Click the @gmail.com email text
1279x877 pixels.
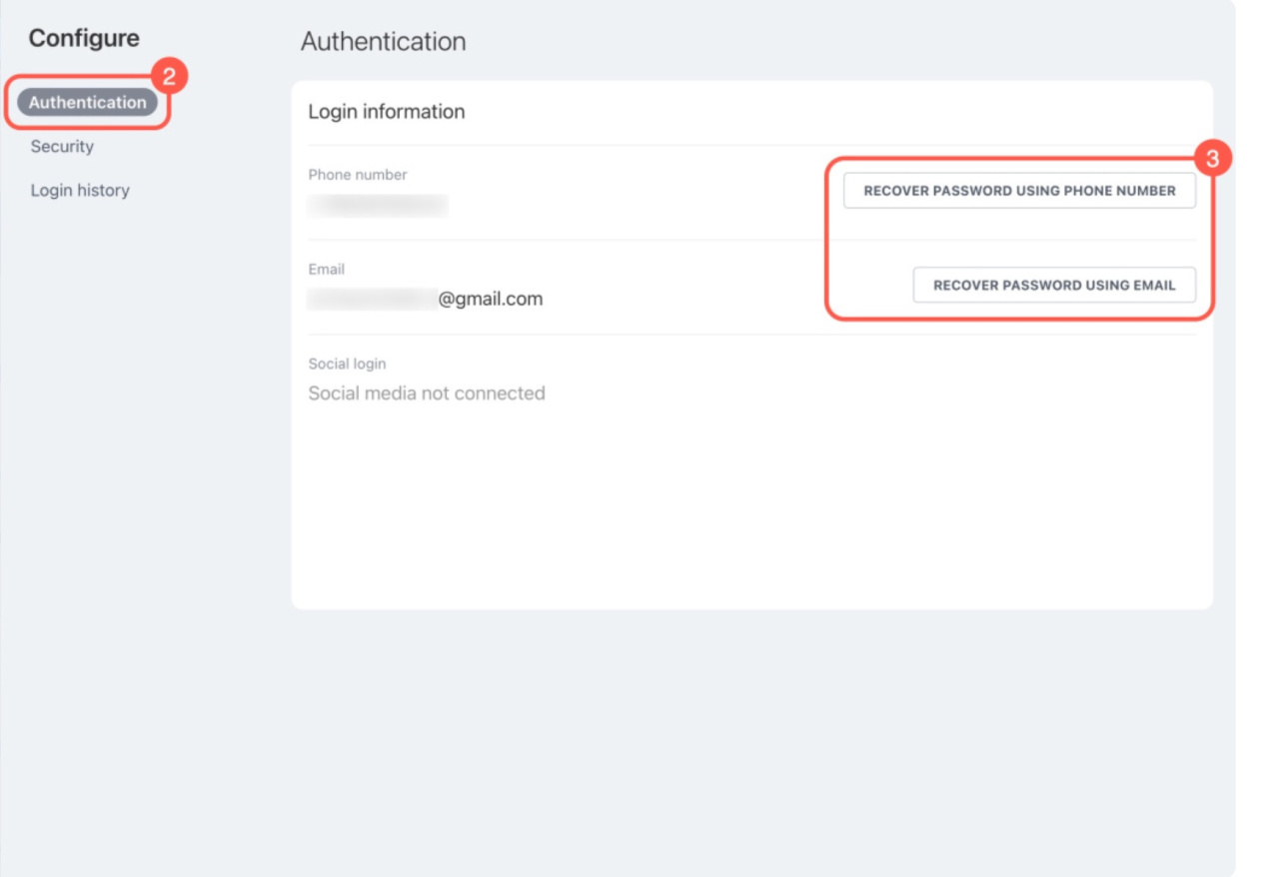tap(491, 299)
